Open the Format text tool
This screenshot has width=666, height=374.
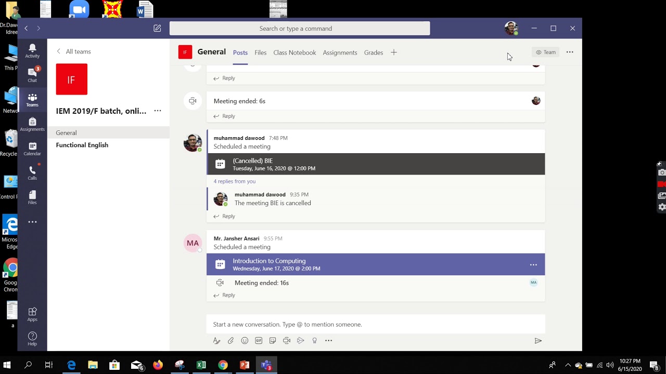click(216, 341)
